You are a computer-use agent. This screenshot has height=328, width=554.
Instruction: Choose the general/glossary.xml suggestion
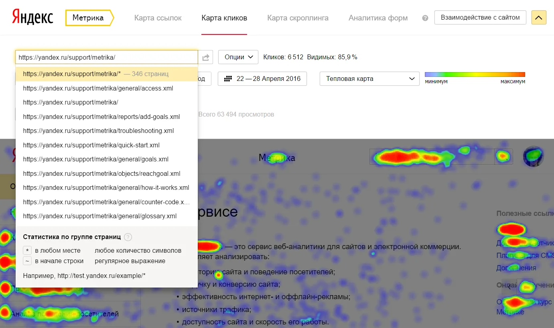click(107, 216)
